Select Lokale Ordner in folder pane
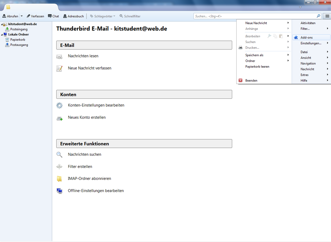This screenshot has width=331, height=242. point(18,34)
